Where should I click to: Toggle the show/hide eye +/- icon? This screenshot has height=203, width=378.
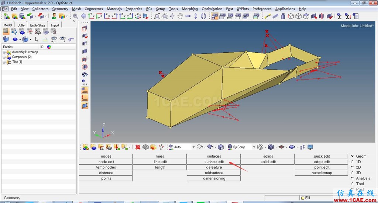54,39
